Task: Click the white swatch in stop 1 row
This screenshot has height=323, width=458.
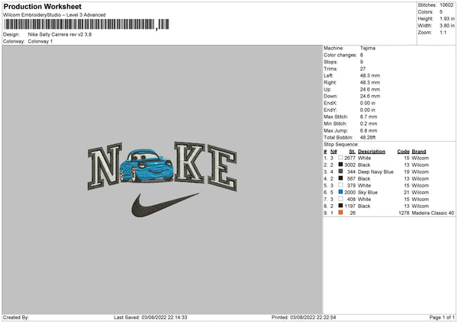Action: [340, 158]
